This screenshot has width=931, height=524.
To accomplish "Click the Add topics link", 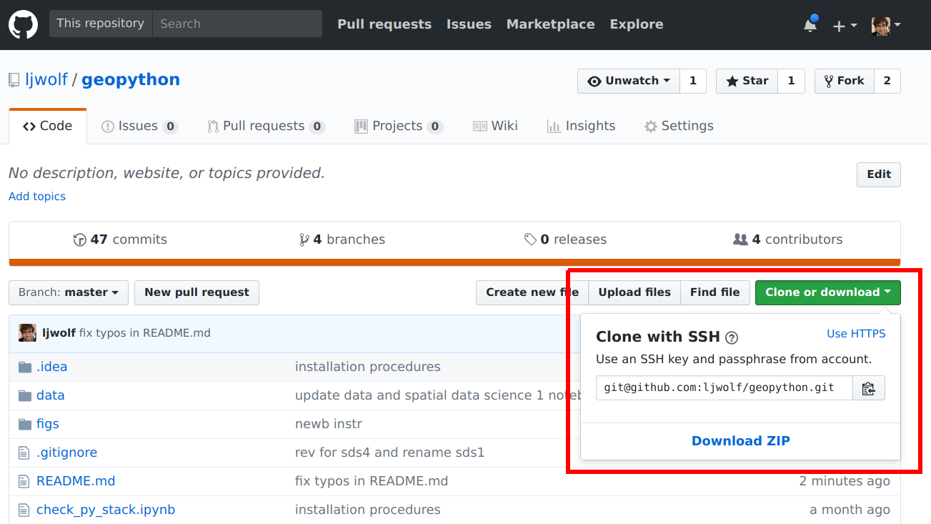I will 37,197.
